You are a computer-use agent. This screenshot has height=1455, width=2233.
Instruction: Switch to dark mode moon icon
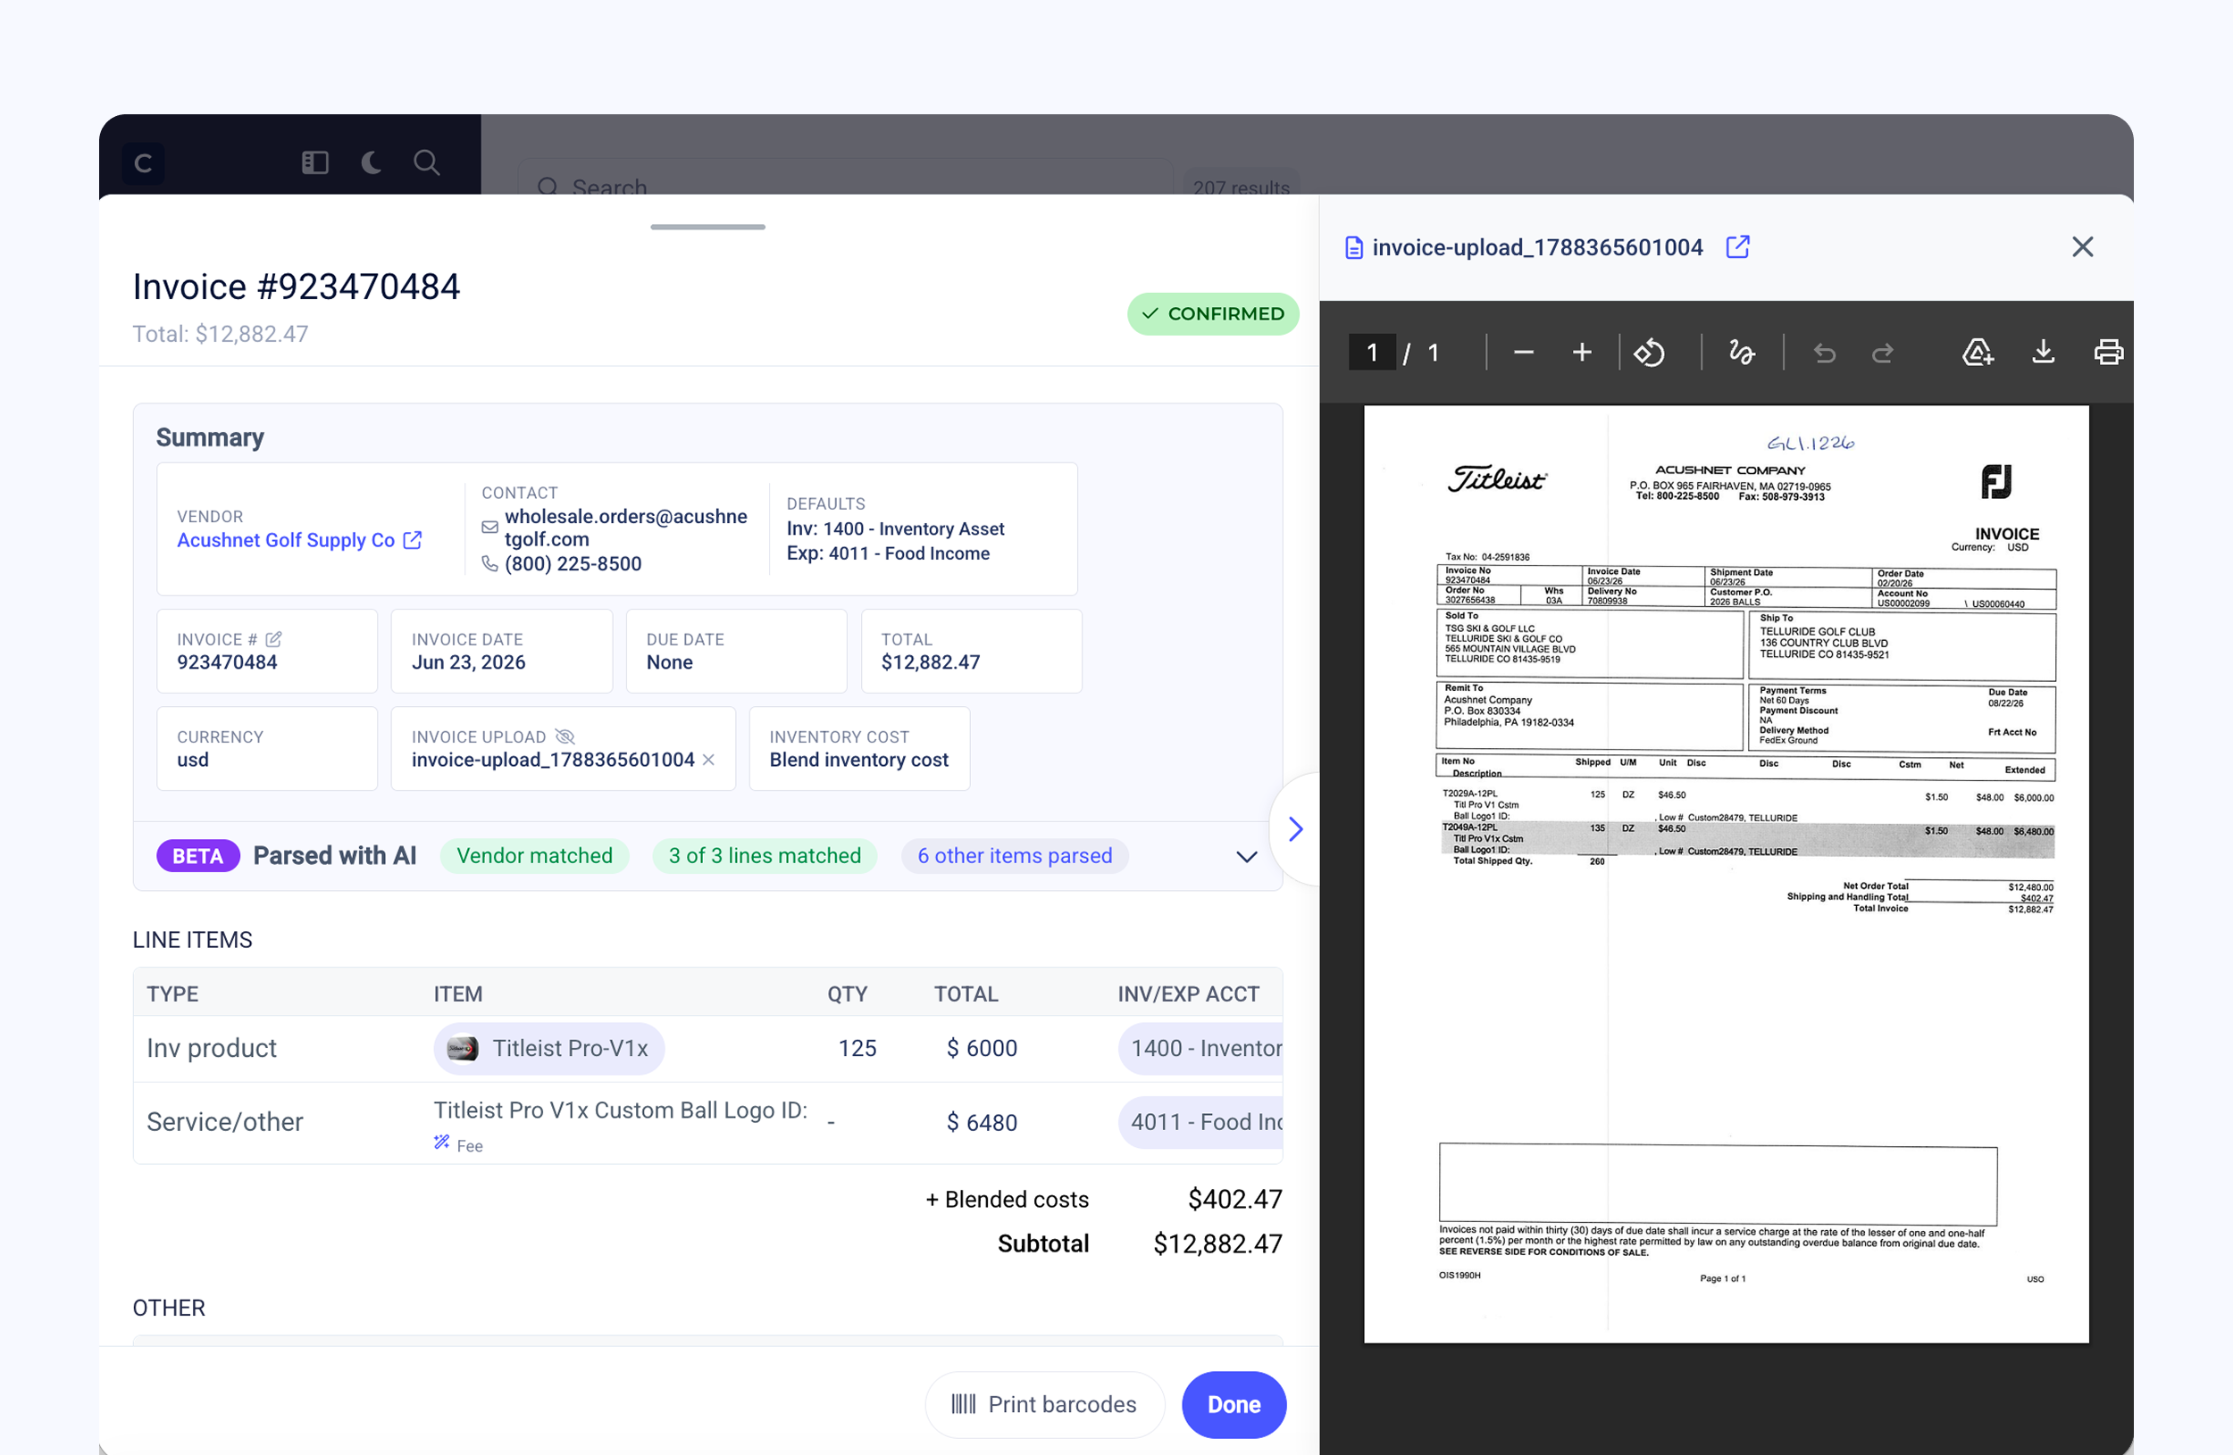tap(372, 163)
